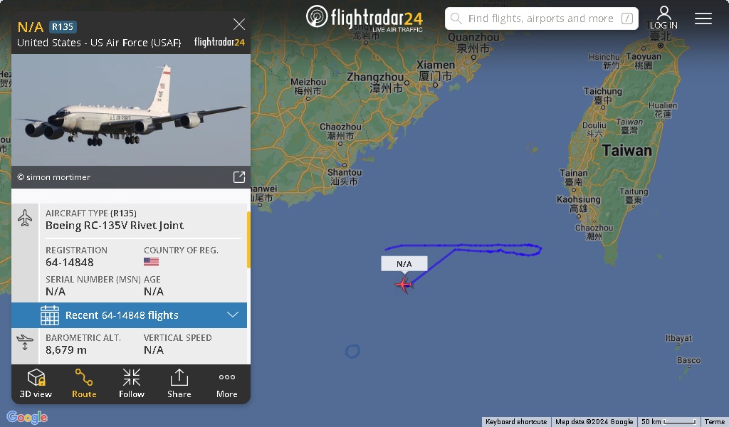This screenshot has height=427, width=729.
Task: Click the Find flights search field
Action: (x=542, y=19)
